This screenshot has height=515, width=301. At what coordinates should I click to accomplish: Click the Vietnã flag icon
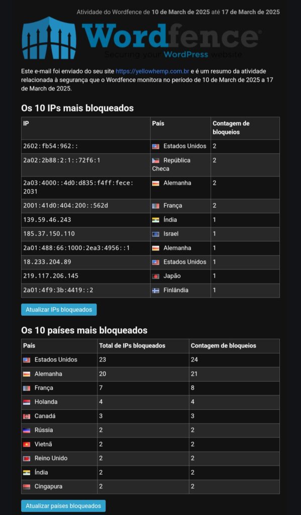[27, 445]
